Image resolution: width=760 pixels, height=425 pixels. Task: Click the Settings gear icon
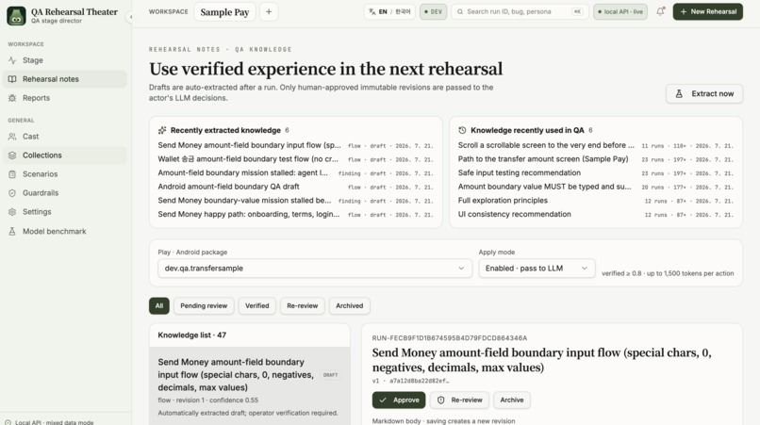pos(12,212)
